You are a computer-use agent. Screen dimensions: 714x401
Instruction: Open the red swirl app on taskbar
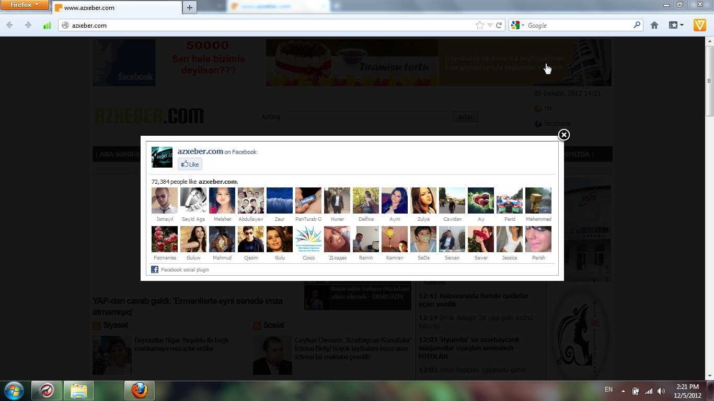click(47, 391)
